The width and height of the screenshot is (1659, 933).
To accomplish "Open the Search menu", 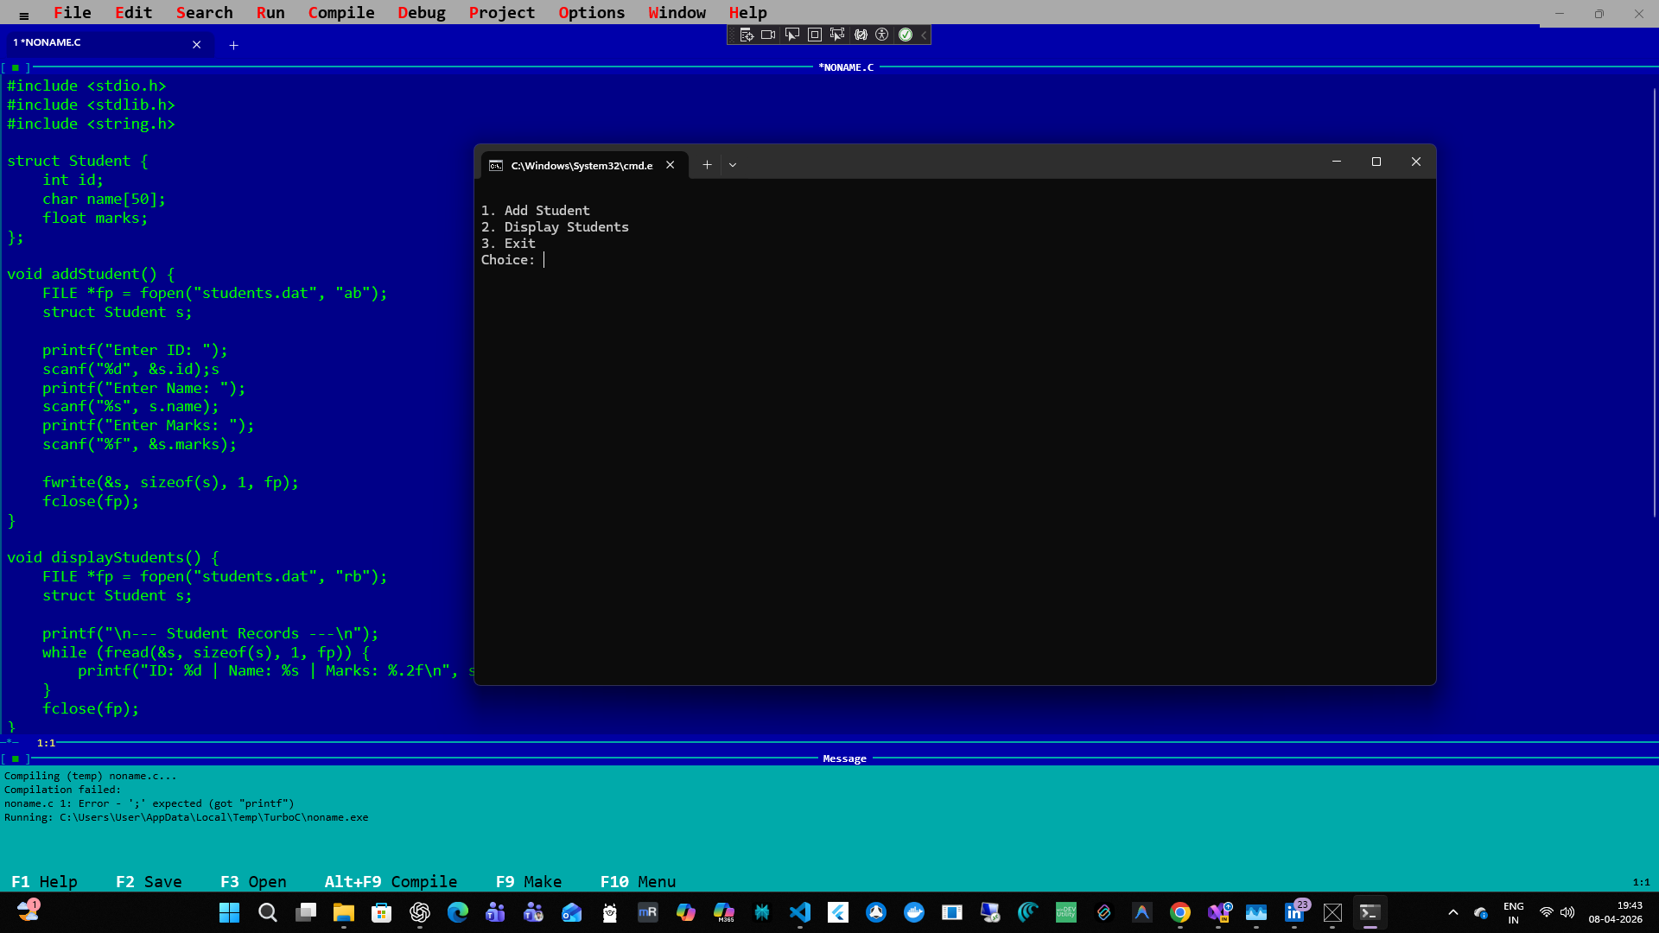I will (x=204, y=13).
